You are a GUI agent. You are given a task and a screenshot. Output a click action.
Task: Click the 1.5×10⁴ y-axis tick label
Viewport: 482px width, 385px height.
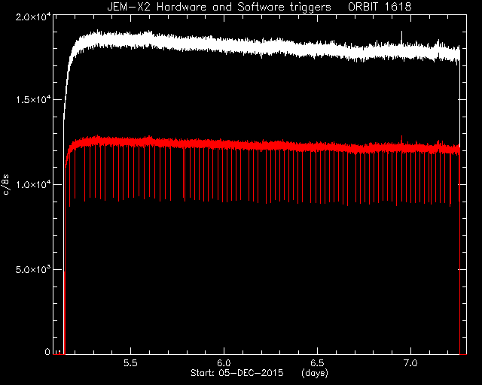[33, 99]
